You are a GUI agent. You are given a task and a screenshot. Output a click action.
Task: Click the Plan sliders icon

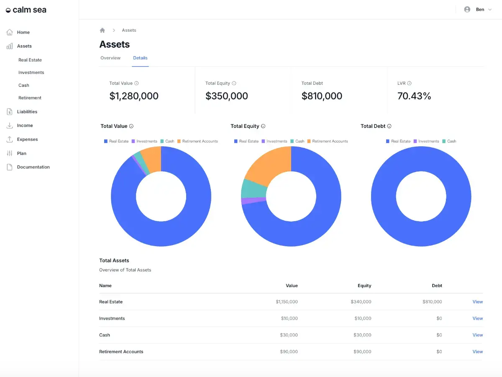click(10, 153)
